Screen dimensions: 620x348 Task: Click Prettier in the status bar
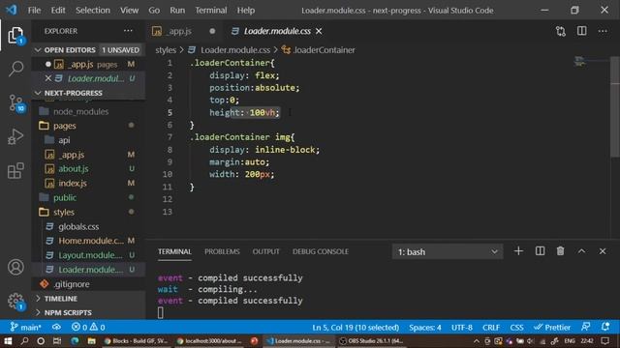click(x=552, y=327)
